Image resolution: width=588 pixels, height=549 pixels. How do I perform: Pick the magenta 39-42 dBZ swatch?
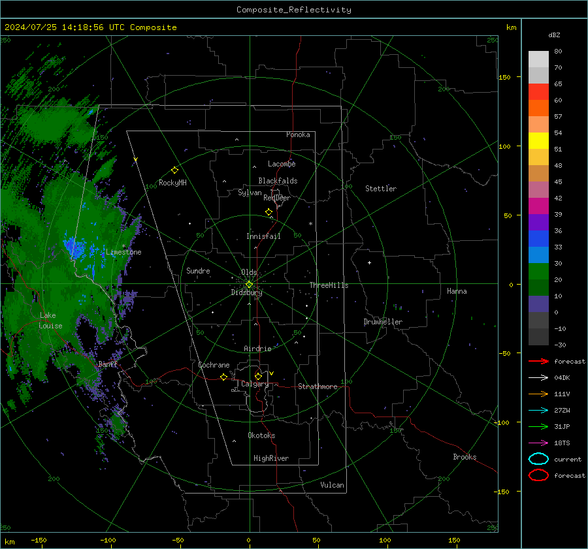click(538, 206)
